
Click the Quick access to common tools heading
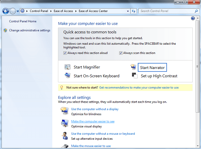coord(90,32)
